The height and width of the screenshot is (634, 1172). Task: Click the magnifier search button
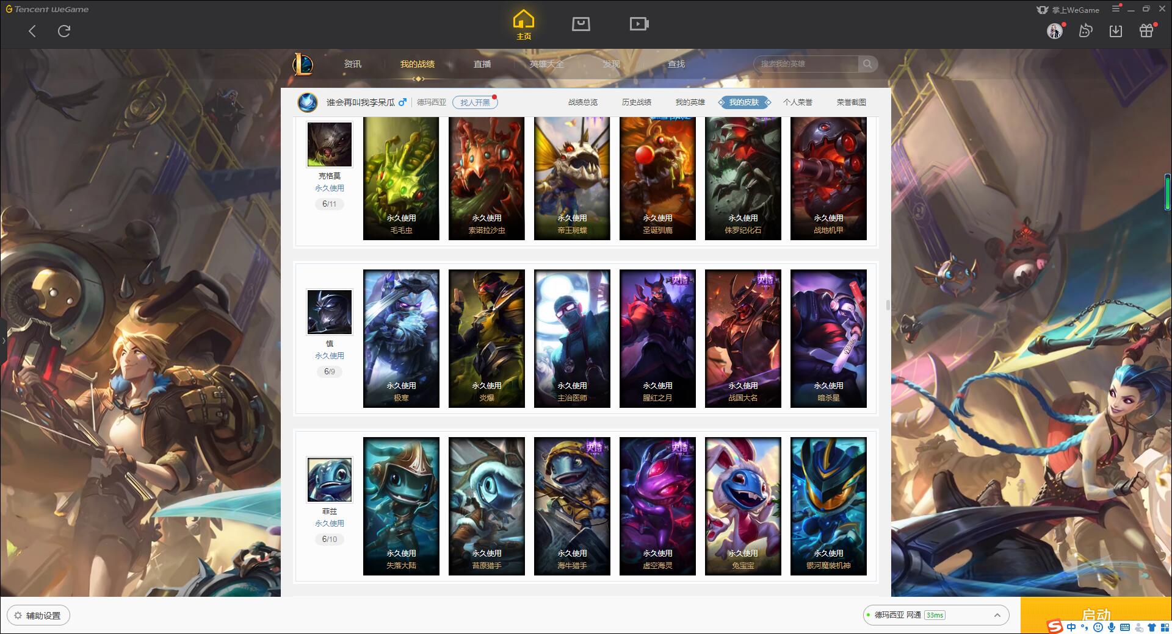(x=867, y=64)
